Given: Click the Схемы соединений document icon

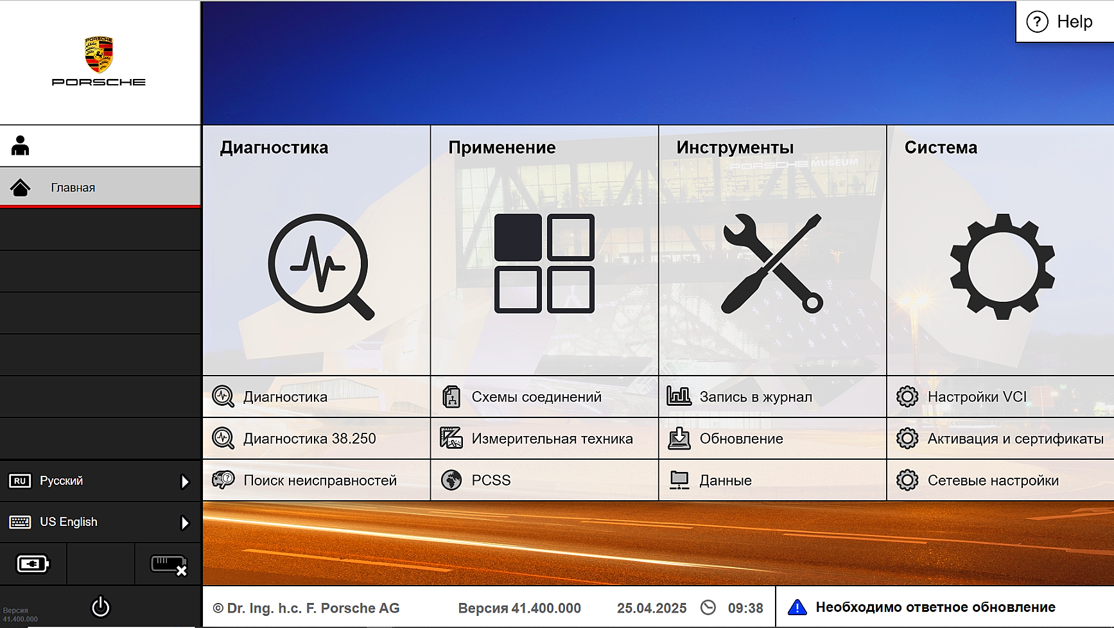Looking at the screenshot, I should click(451, 397).
